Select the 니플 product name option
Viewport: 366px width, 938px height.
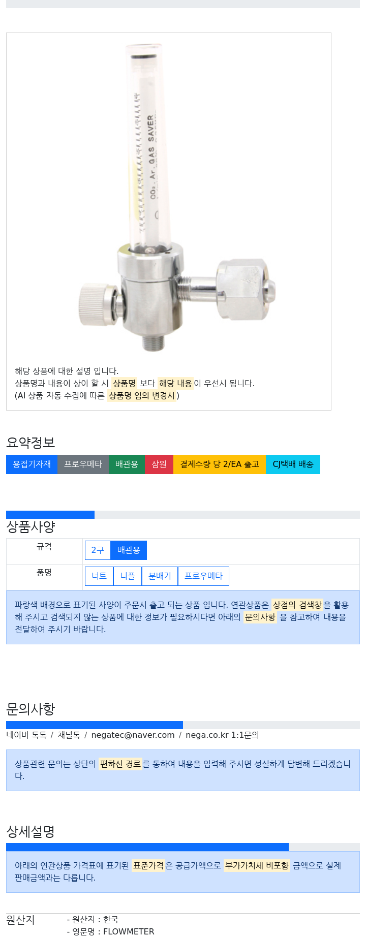pos(128,576)
